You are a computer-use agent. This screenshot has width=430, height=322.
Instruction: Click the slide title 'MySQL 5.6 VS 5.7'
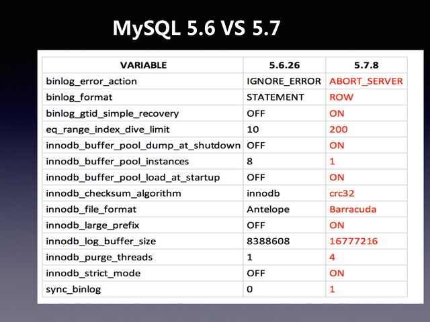click(x=196, y=28)
